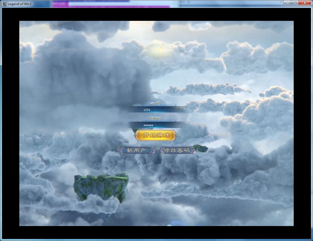The width and height of the screenshot is (313, 241).
Task: Click the 密码 password label
Action: coord(155,118)
